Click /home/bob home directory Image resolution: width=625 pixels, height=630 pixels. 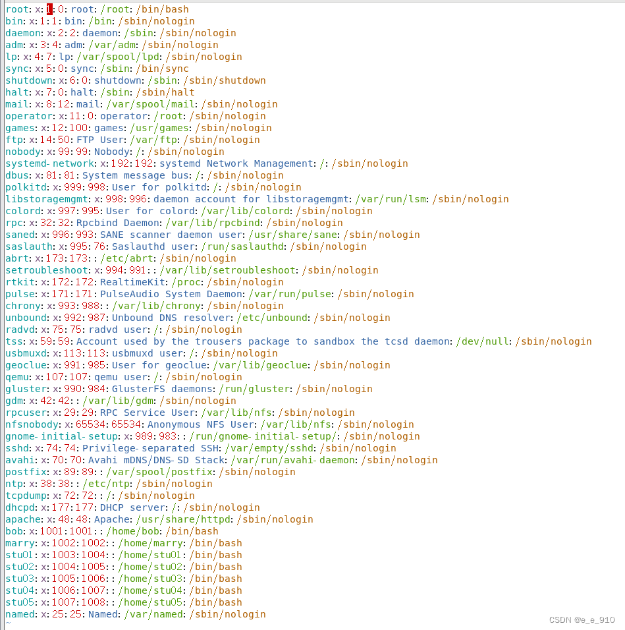[x=133, y=530]
